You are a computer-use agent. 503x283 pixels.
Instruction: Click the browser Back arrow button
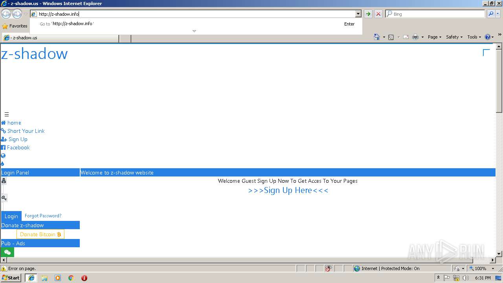pyautogui.click(x=6, y=14)
